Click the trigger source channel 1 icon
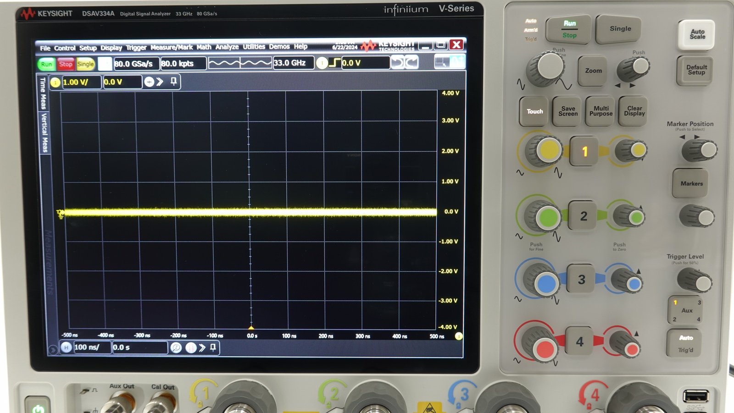The width and height of the screenshot is (734, 413). pyautogui.click(x=322, y=63)
